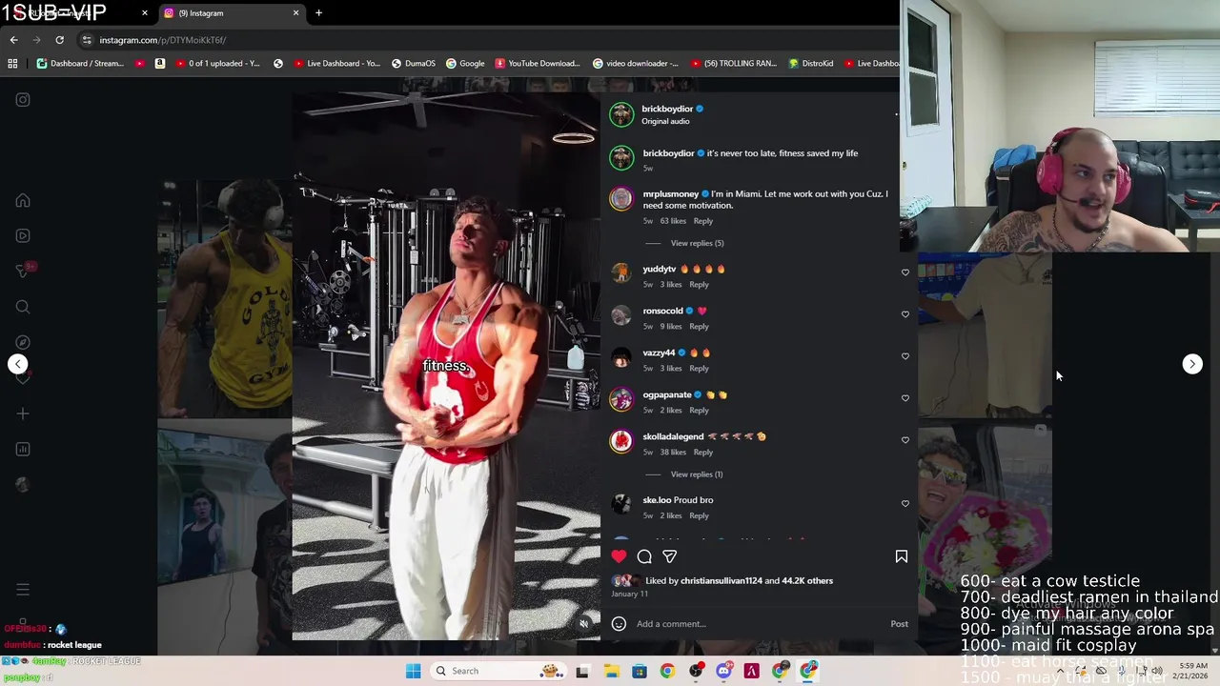Like yuddytv's comment
The height and width of the screenshot is (686, 1220).
coord(905,272)
